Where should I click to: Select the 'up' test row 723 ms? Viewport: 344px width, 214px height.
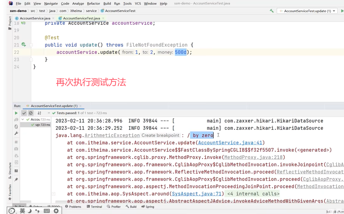click(35, 125)
